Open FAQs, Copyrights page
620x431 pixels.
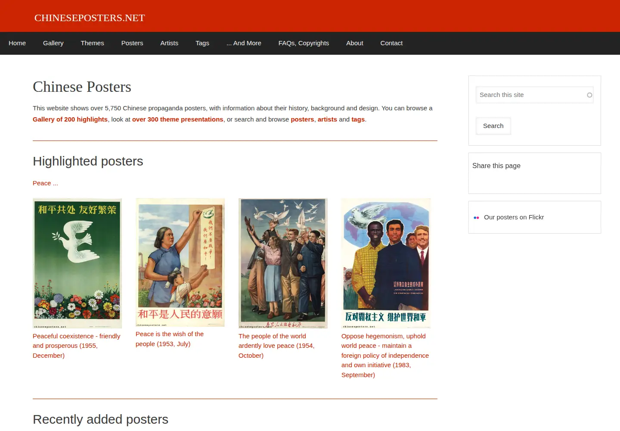coord(304,43)
